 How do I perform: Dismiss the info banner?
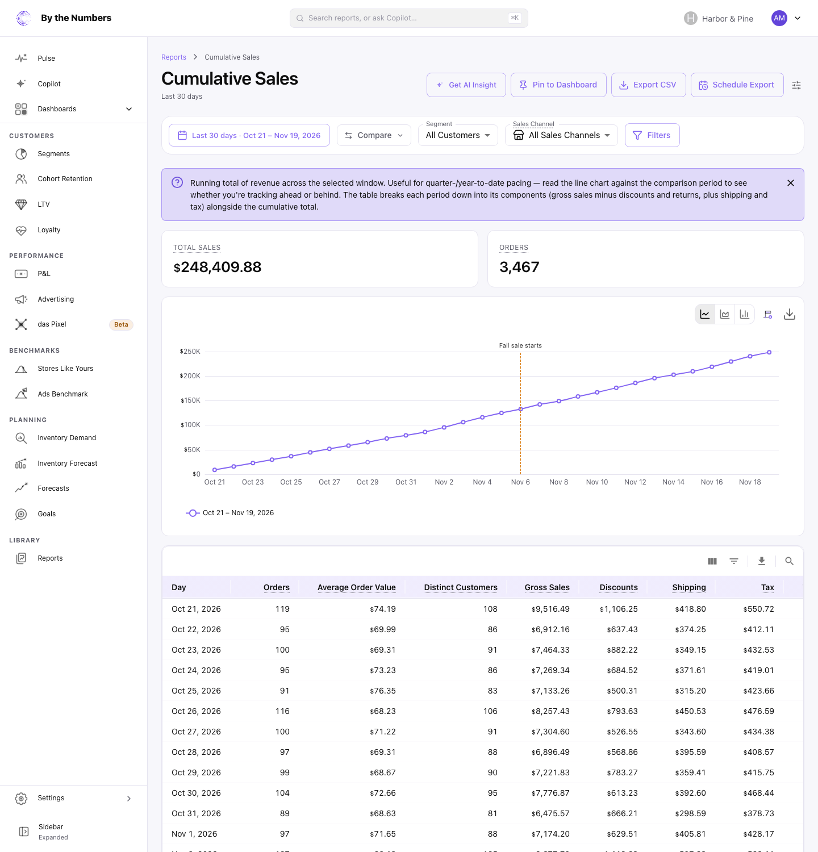pos(791,183)
